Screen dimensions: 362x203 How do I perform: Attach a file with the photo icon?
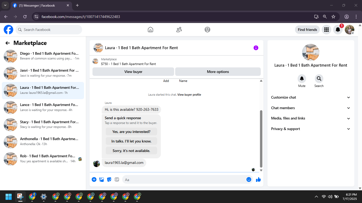[101, 179]
